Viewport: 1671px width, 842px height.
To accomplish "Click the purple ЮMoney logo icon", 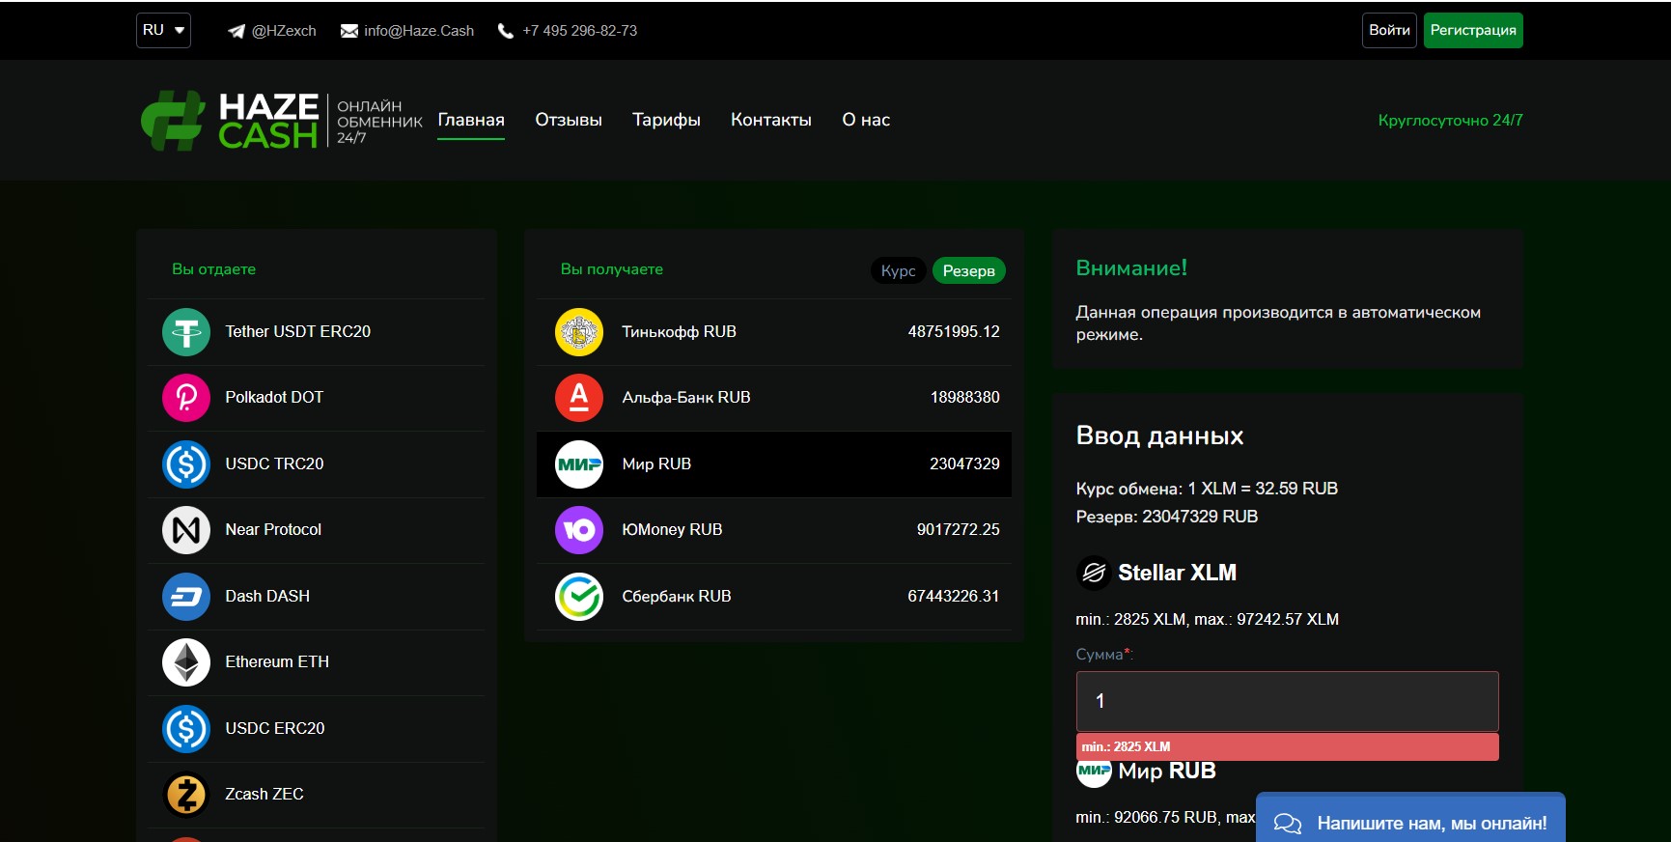I will [579, 530].
